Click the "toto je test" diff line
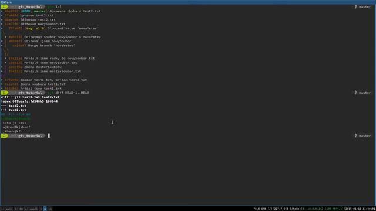Viewport: 376px width, 211px height. pyautogui.click(x=14, y=123)
